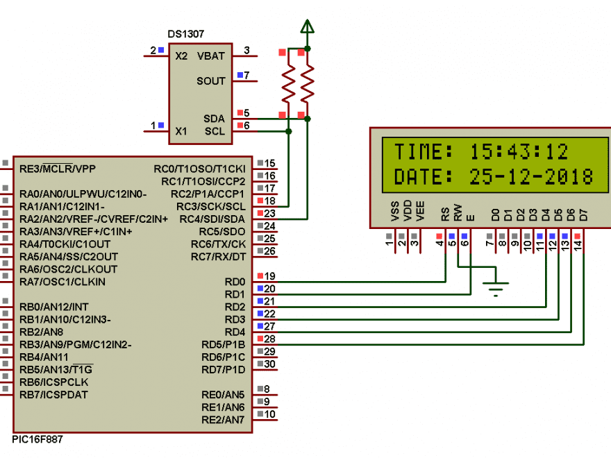This screenshot has height=458, width=611.
Task: Click the SOUT pin label on DS1307
Action: click(x=211, y=81)
